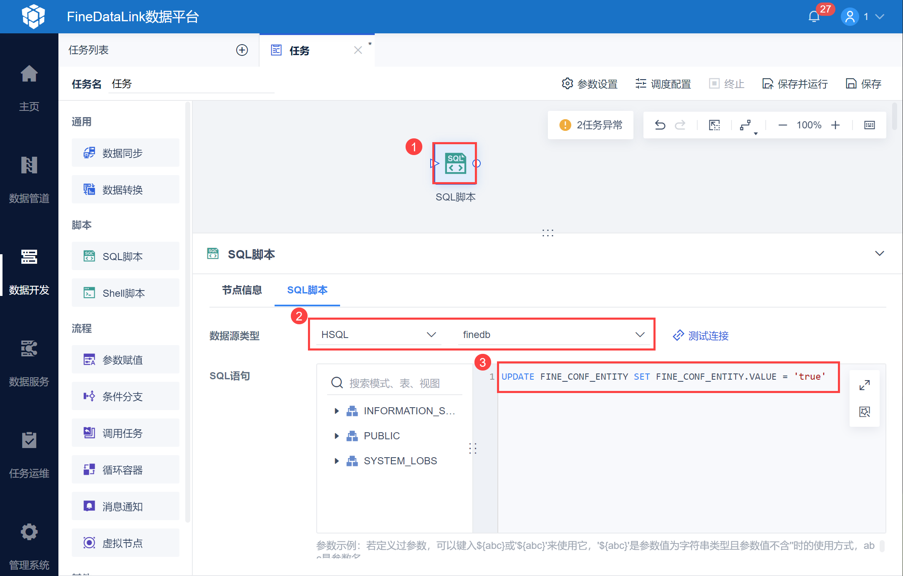Add new task with plus icon

(242, 50)
